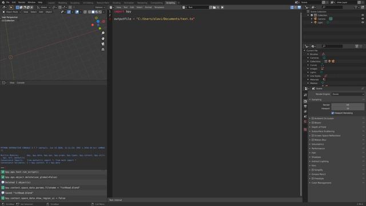Open the viewport Options button
This screenshot has width=366, height=206.
click(x=100, y=7)
